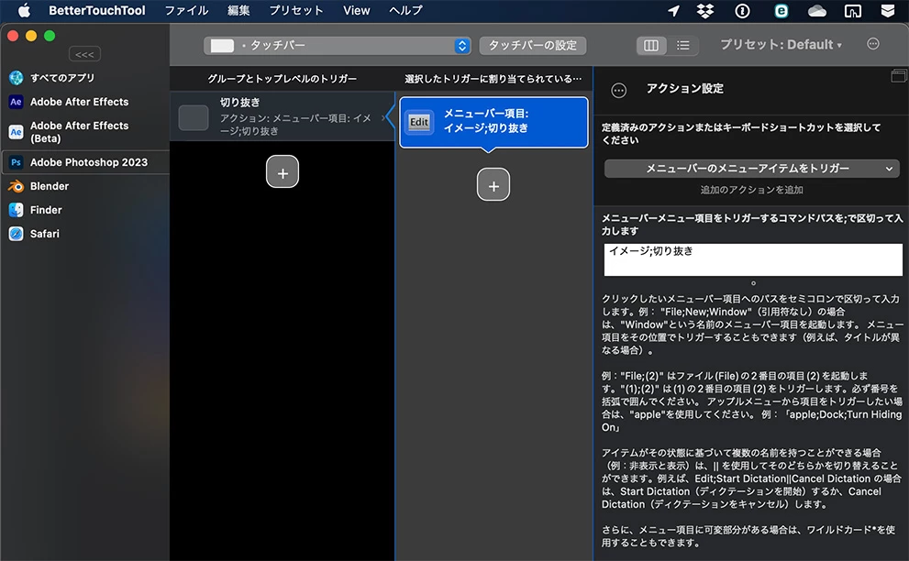Click the teal e menu bar icon
Image resolution: width=909 pixels, height=561 pixels.
[781, 11]
